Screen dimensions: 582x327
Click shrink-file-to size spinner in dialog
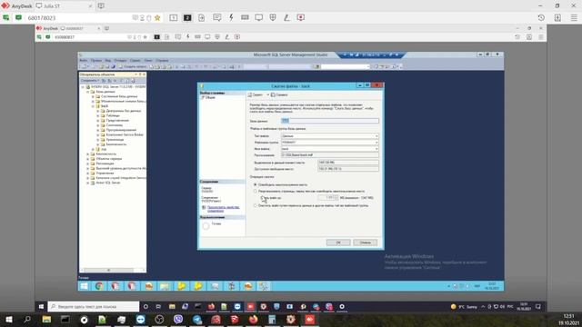[x=327, y=198]
